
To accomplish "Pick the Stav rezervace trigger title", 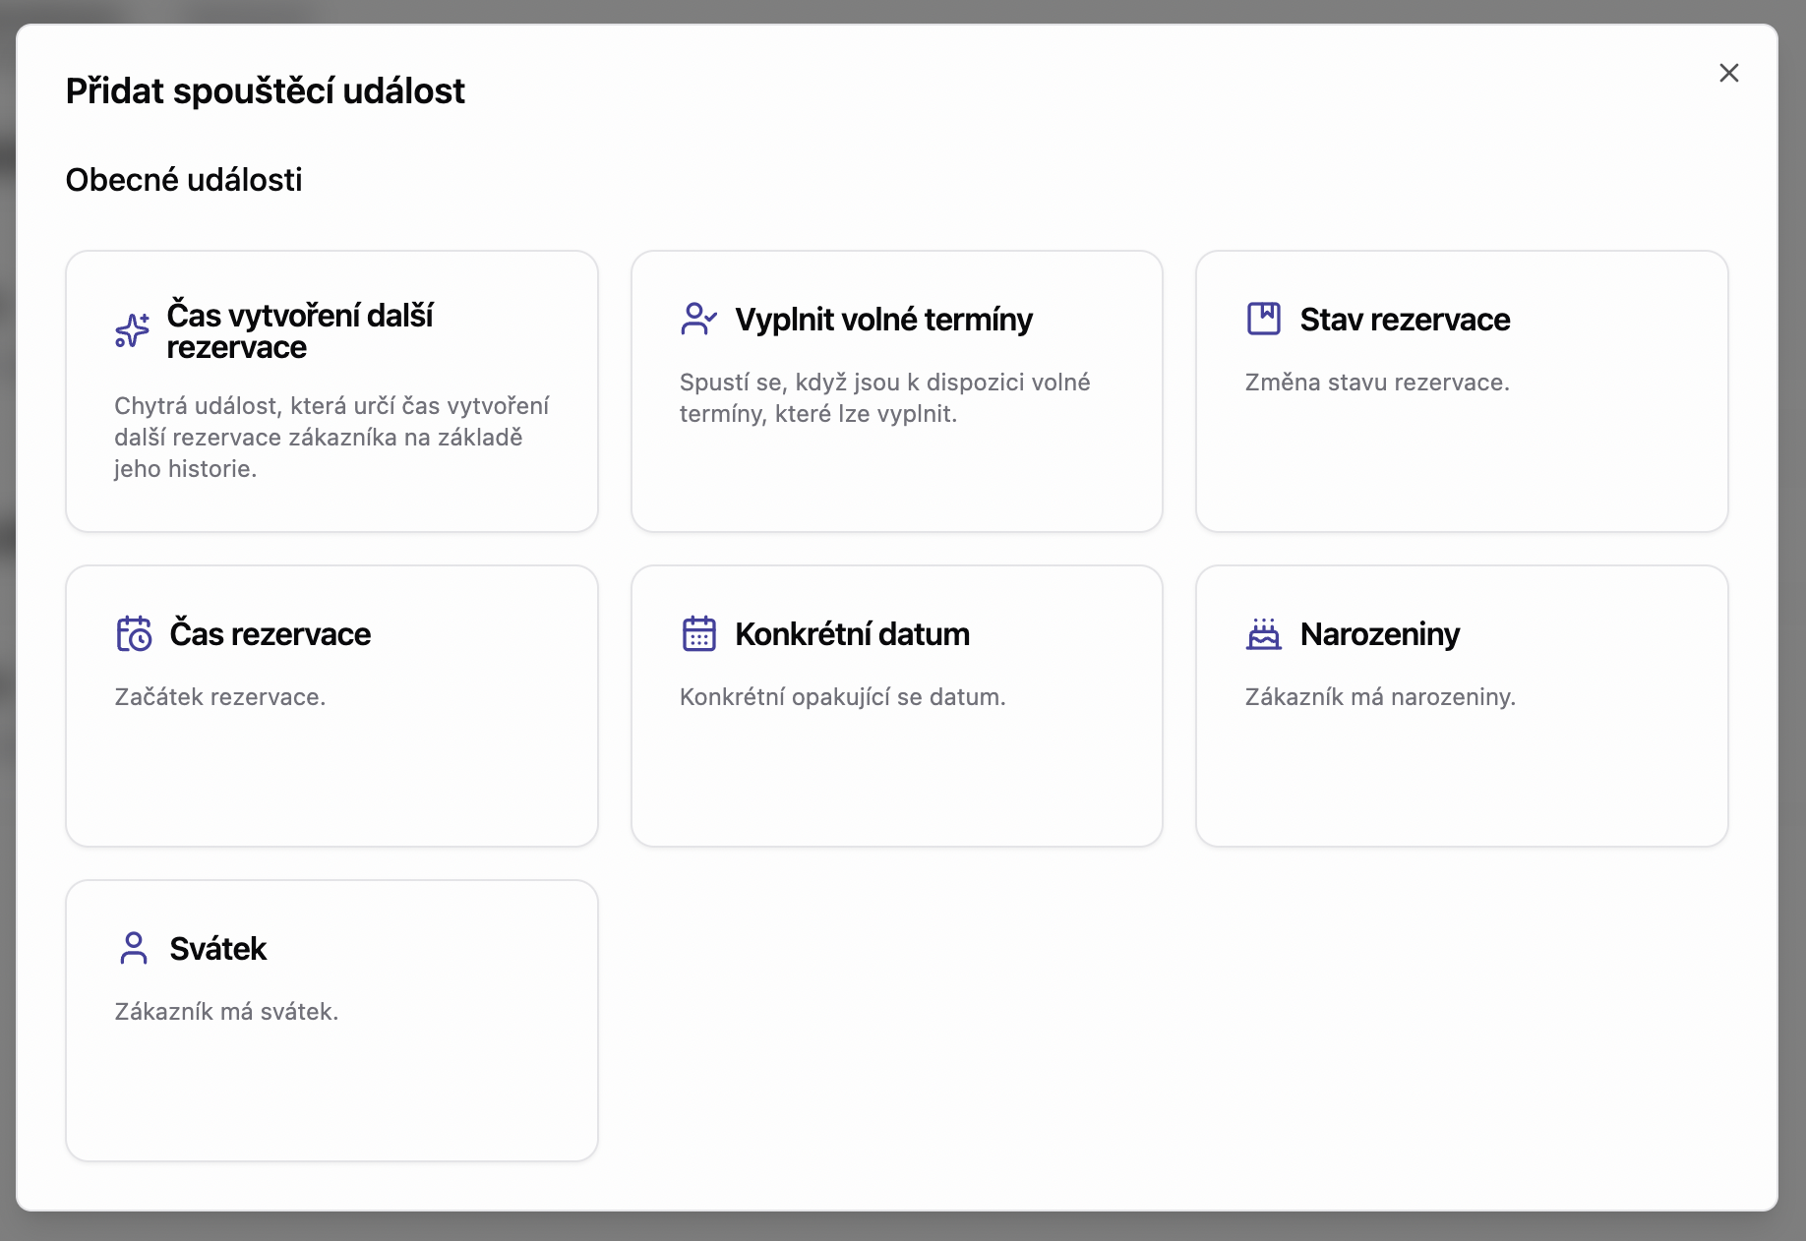I will coord(1404,320).
